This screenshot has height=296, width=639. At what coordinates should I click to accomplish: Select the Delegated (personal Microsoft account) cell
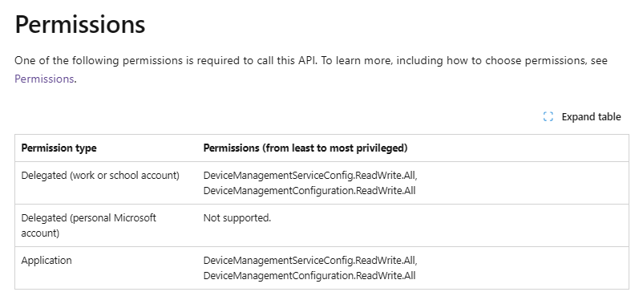(x=88, y=225)
